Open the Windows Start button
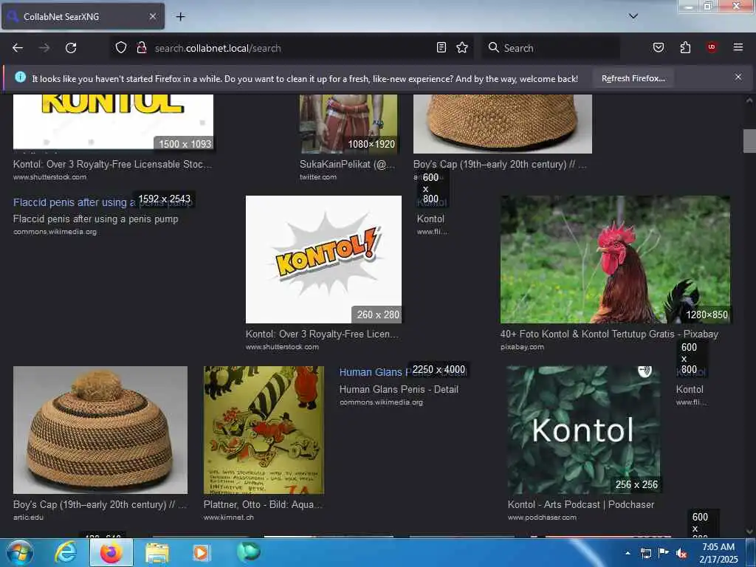756x567 pixels. (20, 552)
